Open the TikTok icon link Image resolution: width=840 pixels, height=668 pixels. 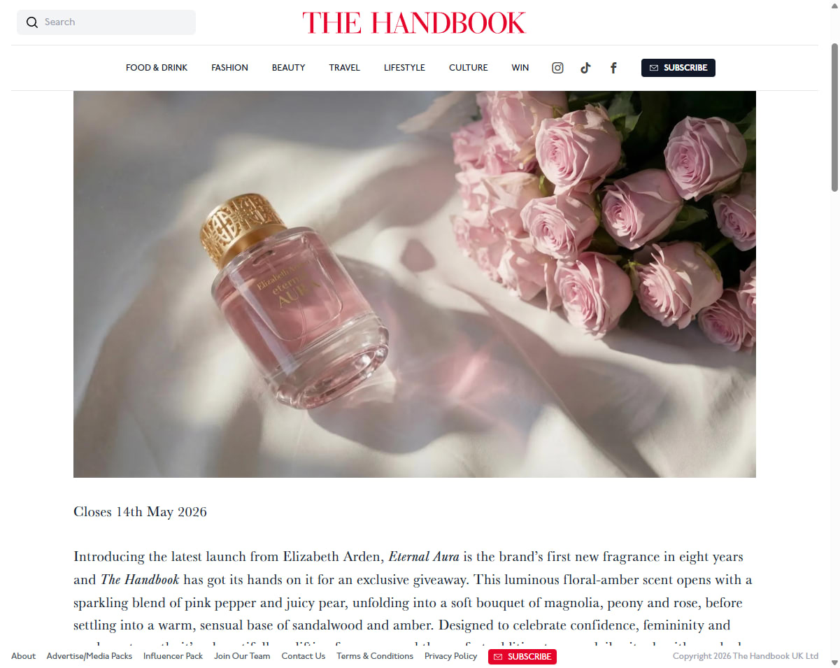pos(585,68)
